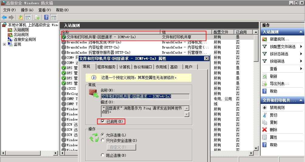Open the 帮助(H) menu

pos(62,10)
